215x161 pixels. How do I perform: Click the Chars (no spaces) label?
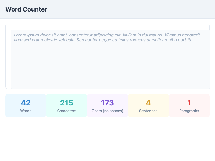pos(107,111)
